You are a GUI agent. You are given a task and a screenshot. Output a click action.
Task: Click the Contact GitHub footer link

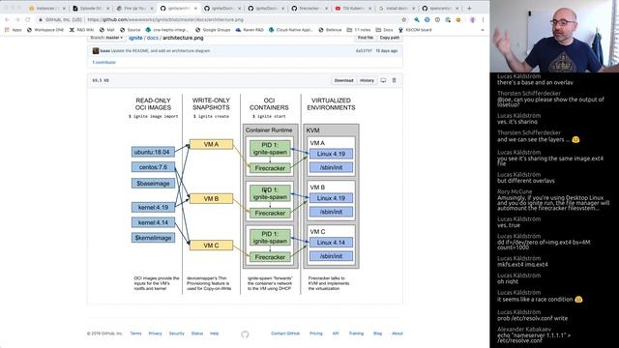(285, 333)
